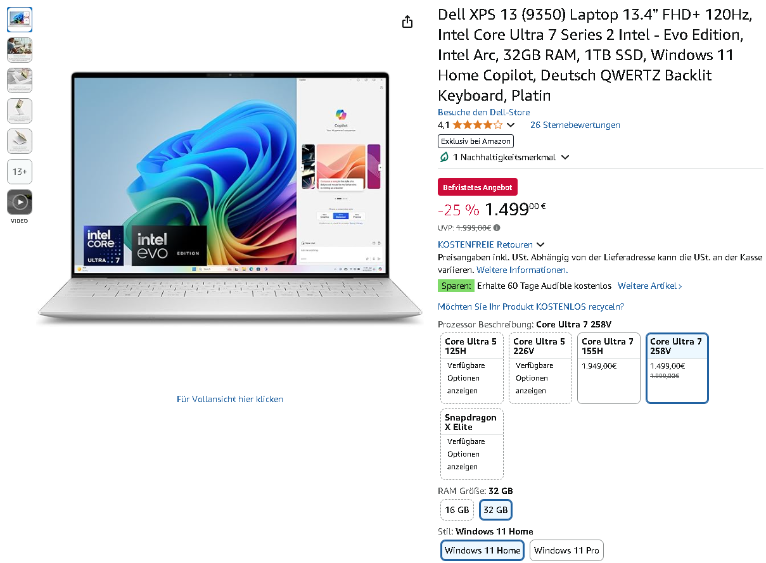Click the green sustainability leaf icon
This screenshot has height=563, width=766.
click(444, 157)
